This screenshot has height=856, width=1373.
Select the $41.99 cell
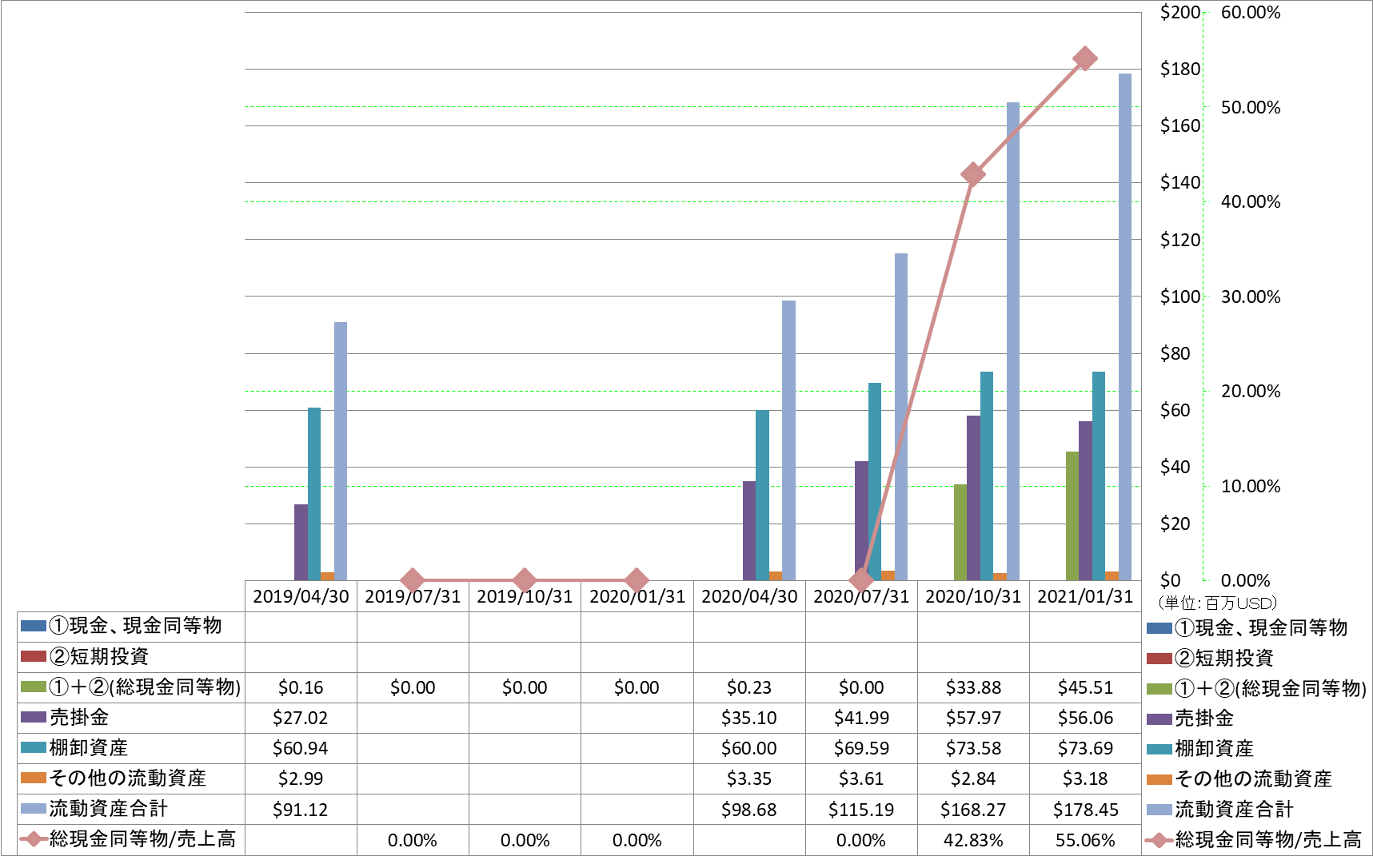[x=861, y=718]
